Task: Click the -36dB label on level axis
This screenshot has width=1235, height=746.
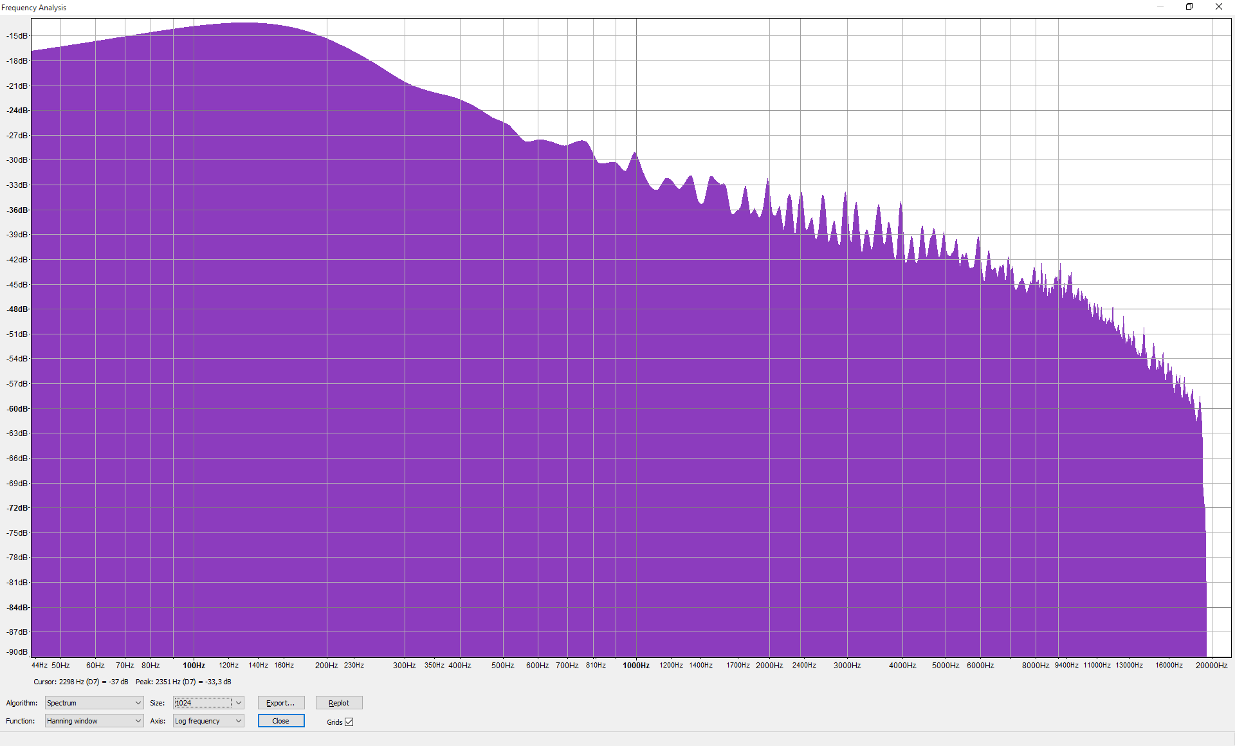Action: click(x=17, y=210)
